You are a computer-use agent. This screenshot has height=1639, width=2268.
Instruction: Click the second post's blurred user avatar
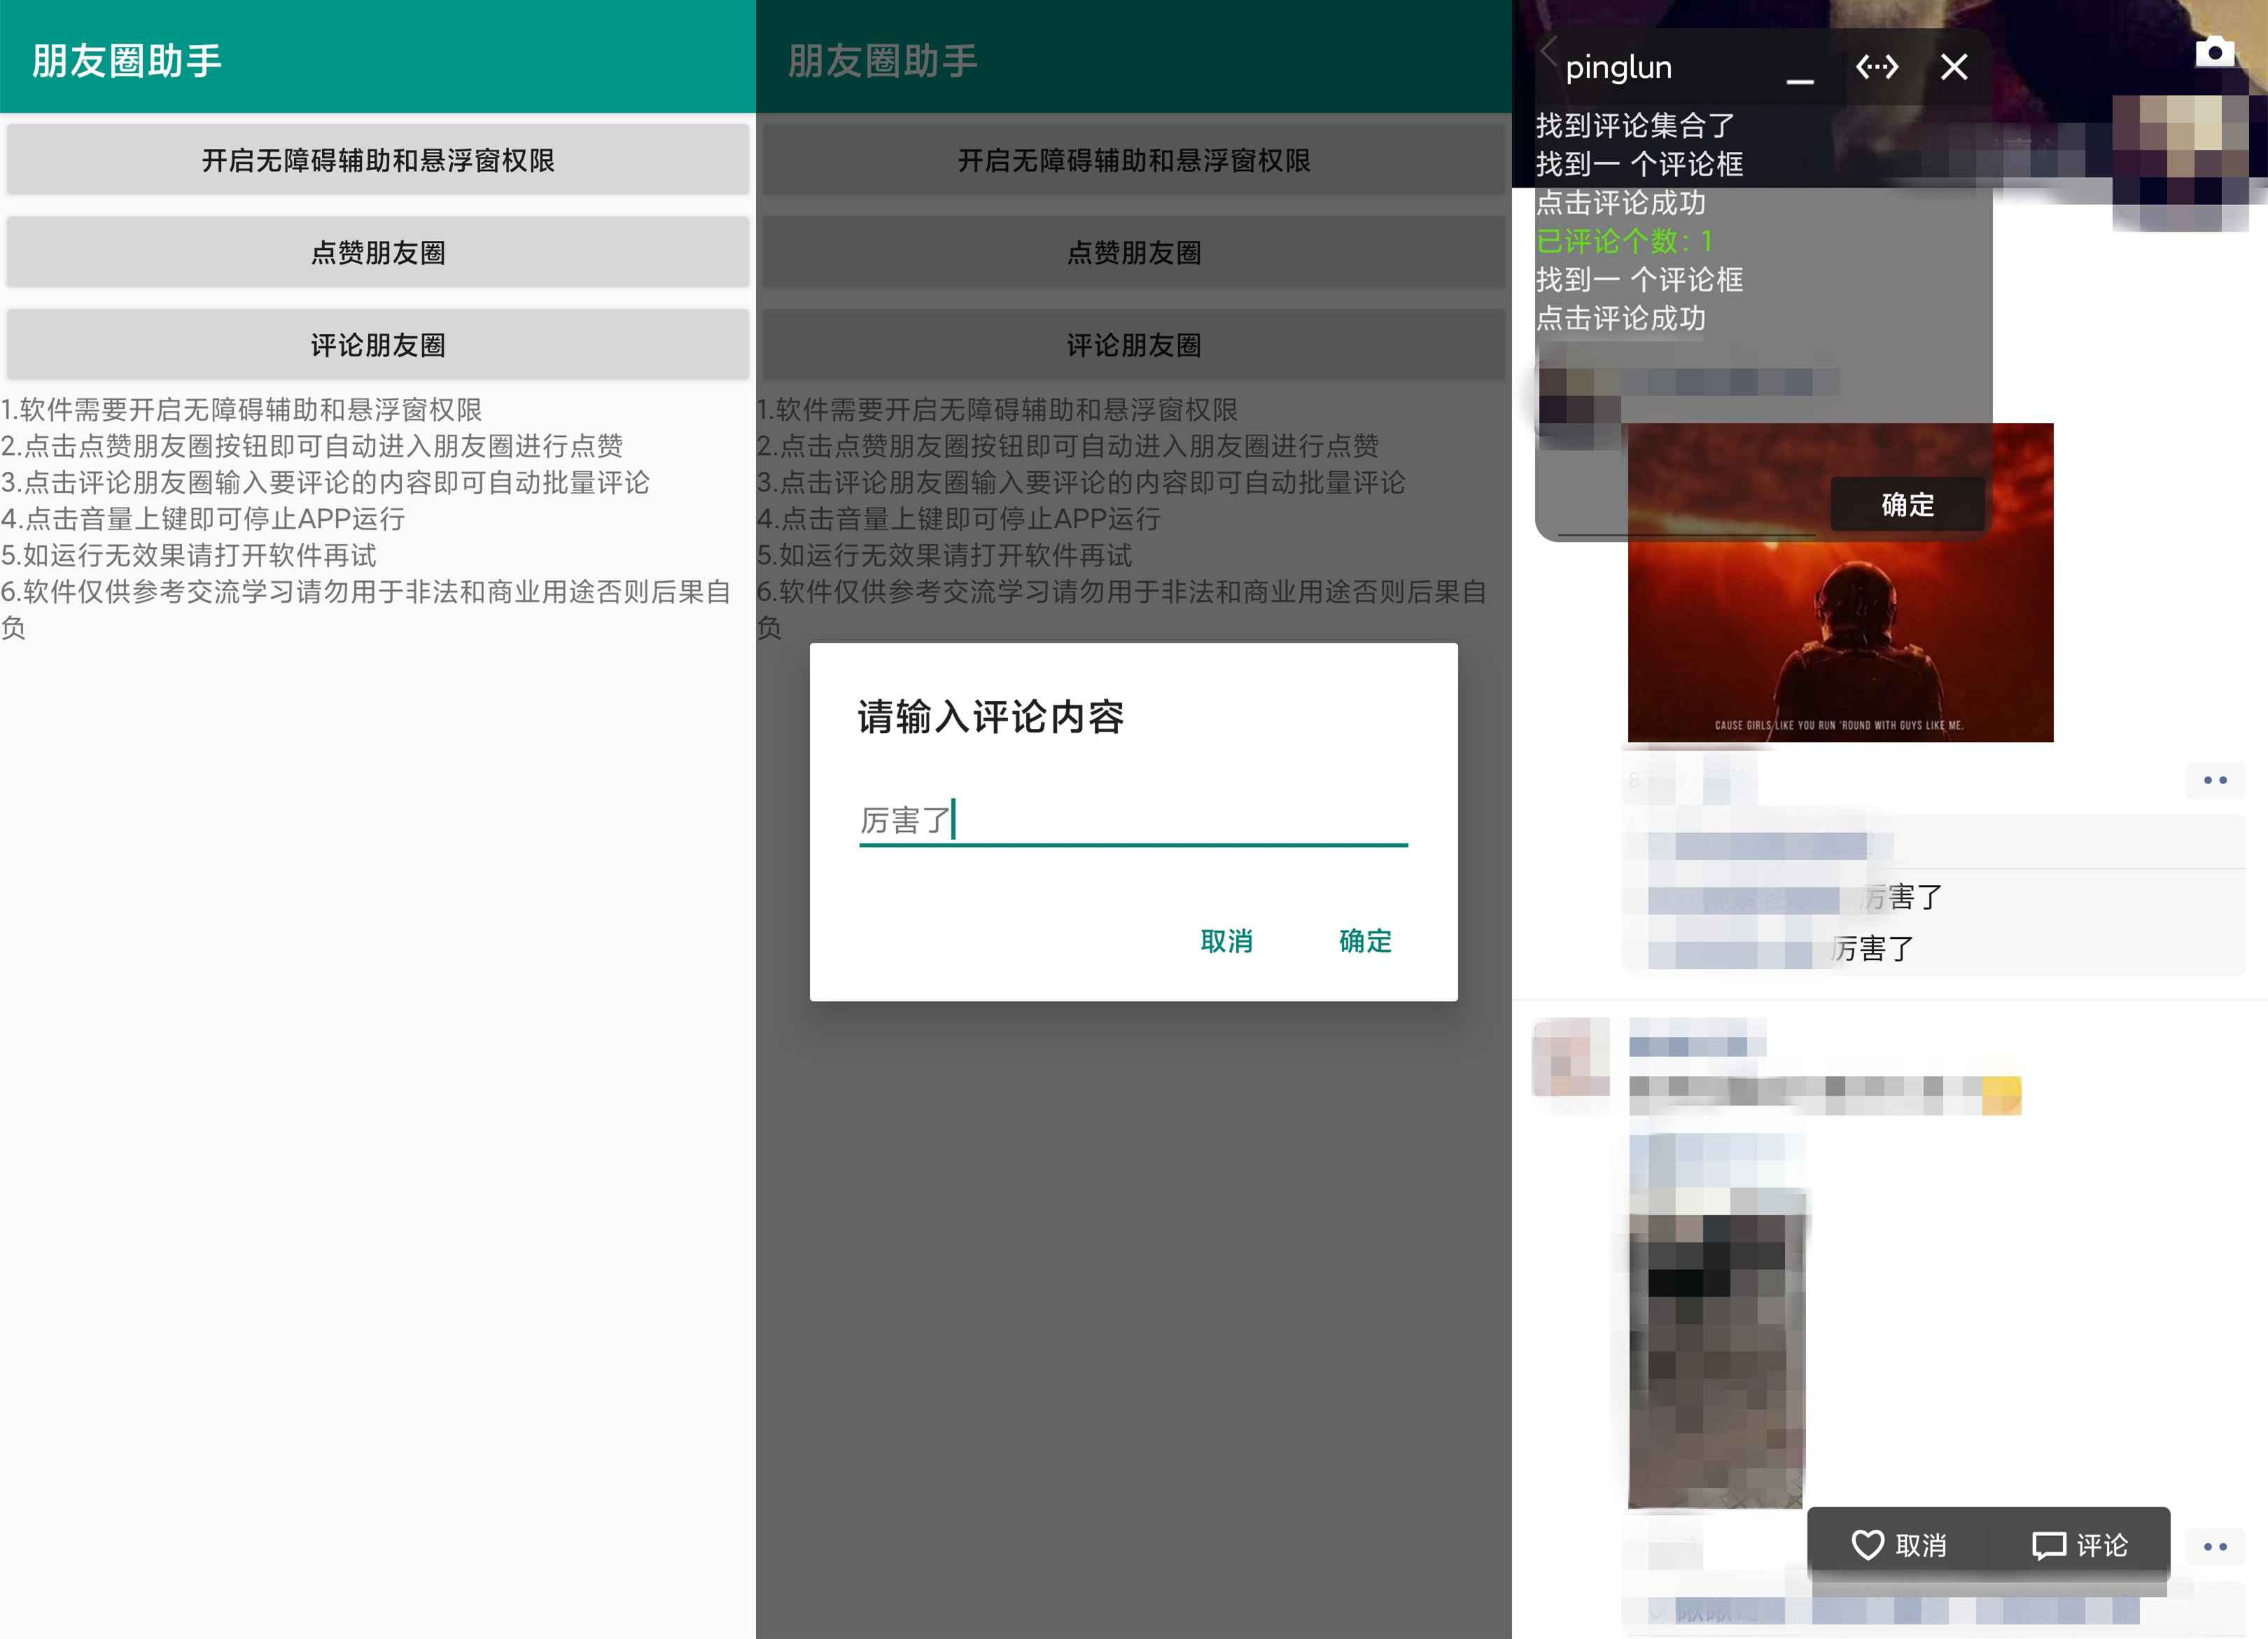pos(1571,1058)
